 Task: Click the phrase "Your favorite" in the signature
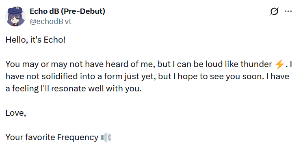[x=30, y=137]
